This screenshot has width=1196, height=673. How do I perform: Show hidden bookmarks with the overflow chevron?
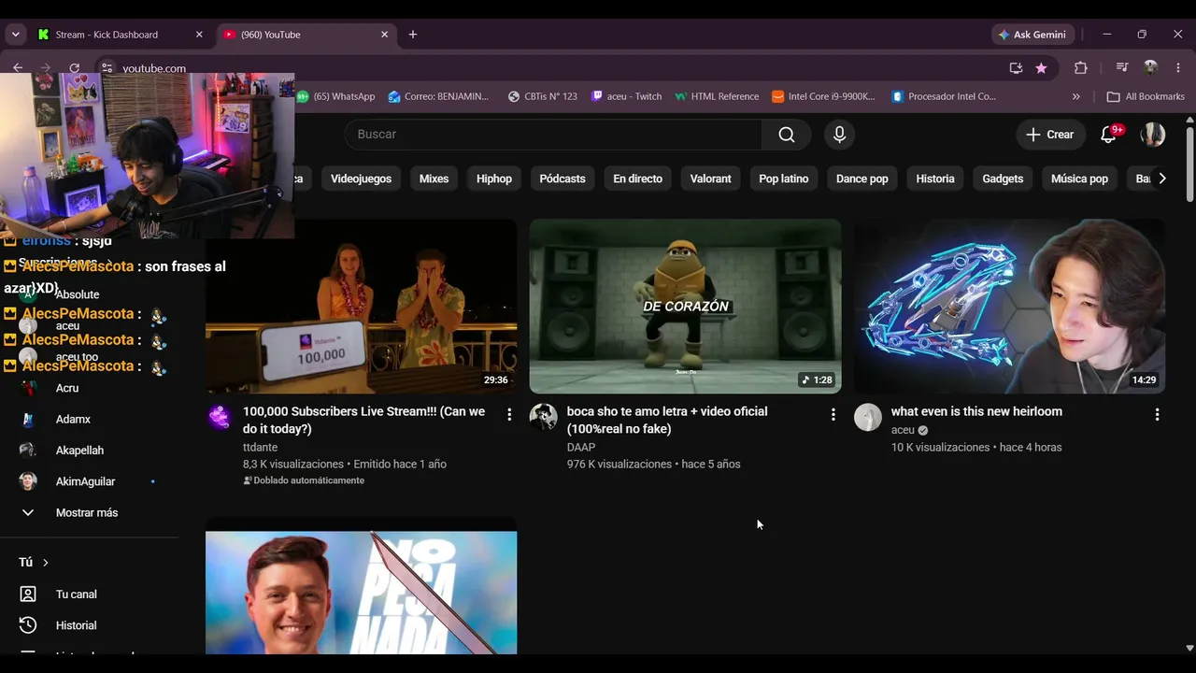point(1076,96)
